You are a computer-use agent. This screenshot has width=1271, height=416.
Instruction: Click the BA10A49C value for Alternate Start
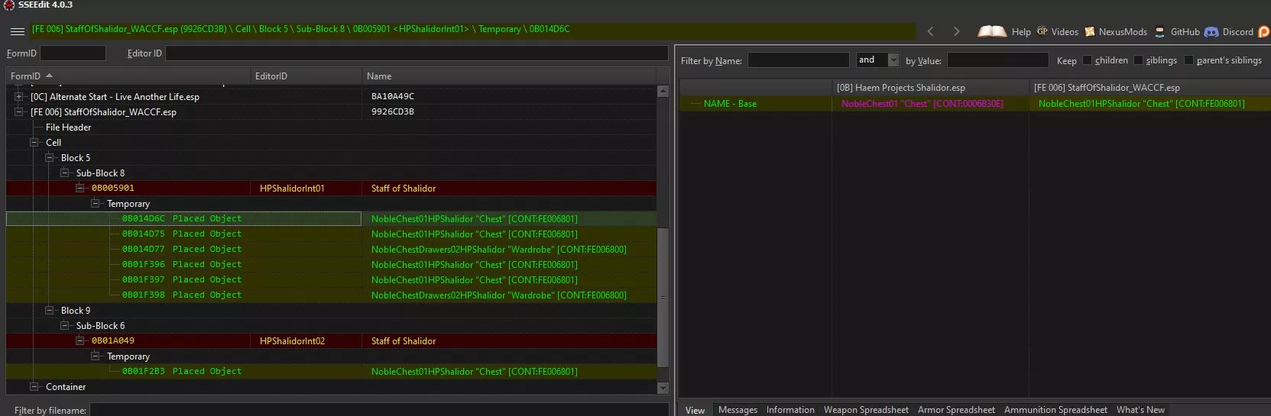pyautogui.click(x=393, y=97)
